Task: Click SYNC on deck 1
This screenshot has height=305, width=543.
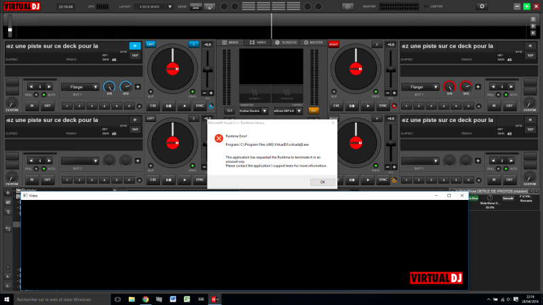Action: point(200,106)
